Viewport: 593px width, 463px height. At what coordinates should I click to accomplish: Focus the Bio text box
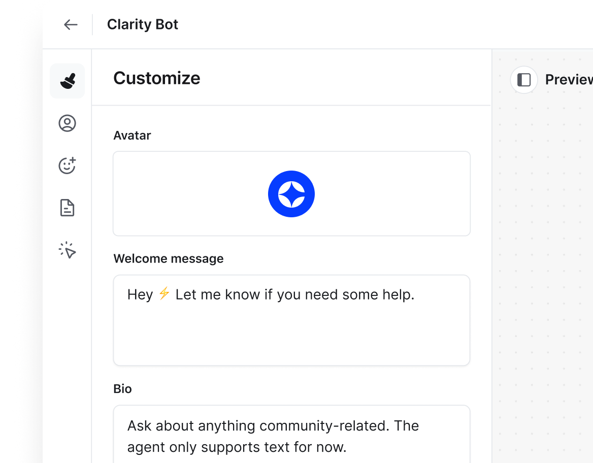(x=291, y=437)
